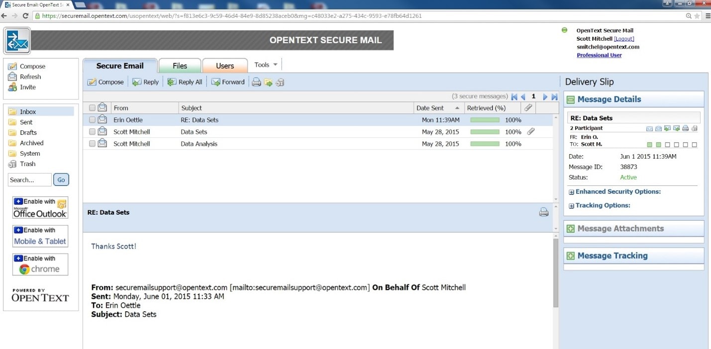Click the attachment paperclip on Data Sets row
The width and height of the screenshot is (711, 349).
pos(531,132)
